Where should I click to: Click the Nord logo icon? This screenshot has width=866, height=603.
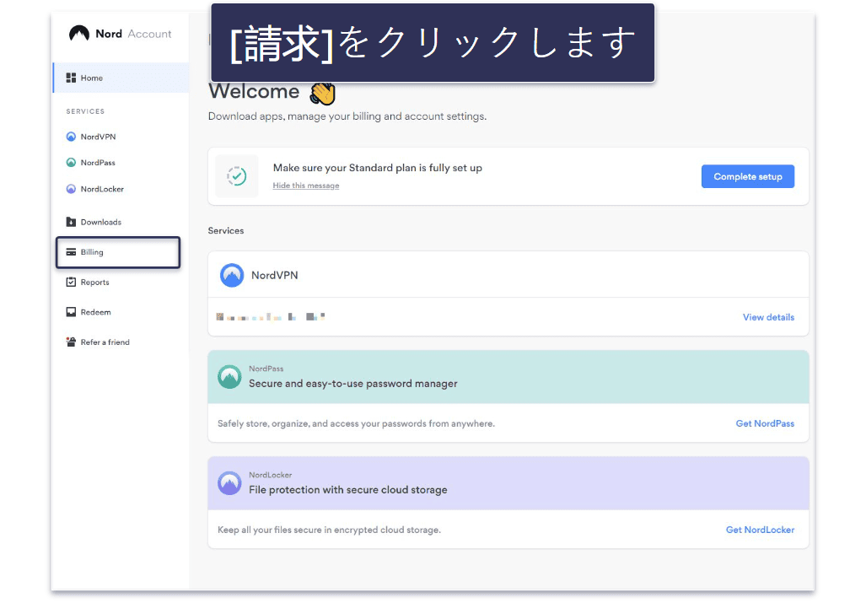tap(79, 34)
